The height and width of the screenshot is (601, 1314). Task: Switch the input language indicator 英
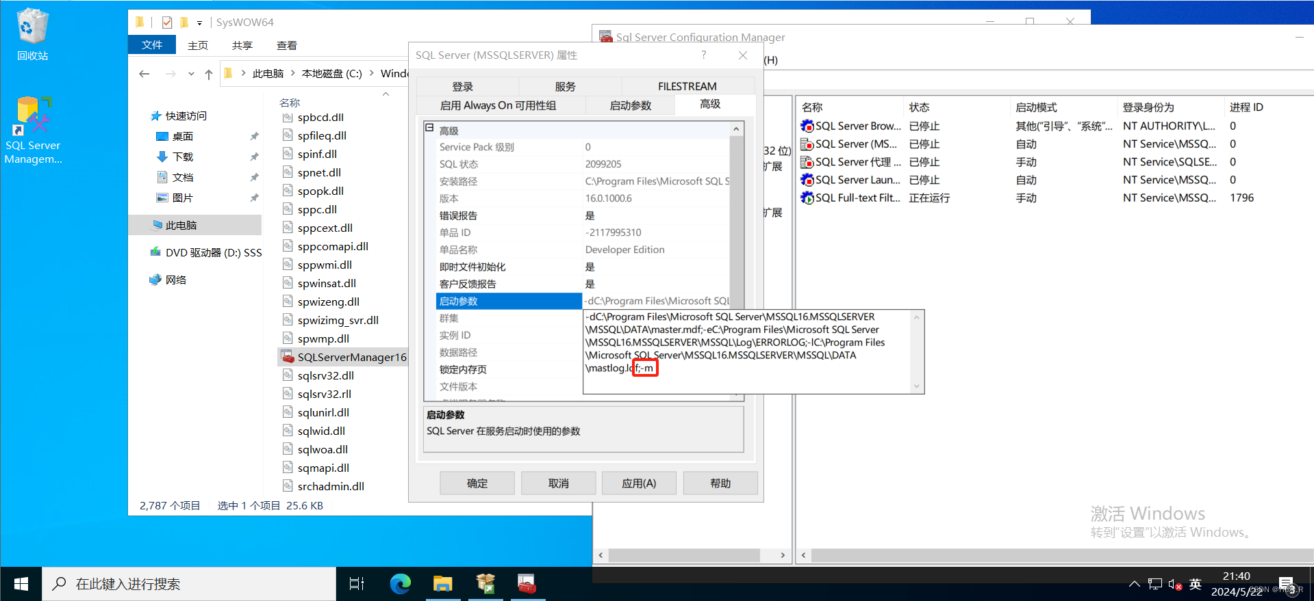click(x=1196, y=584)
